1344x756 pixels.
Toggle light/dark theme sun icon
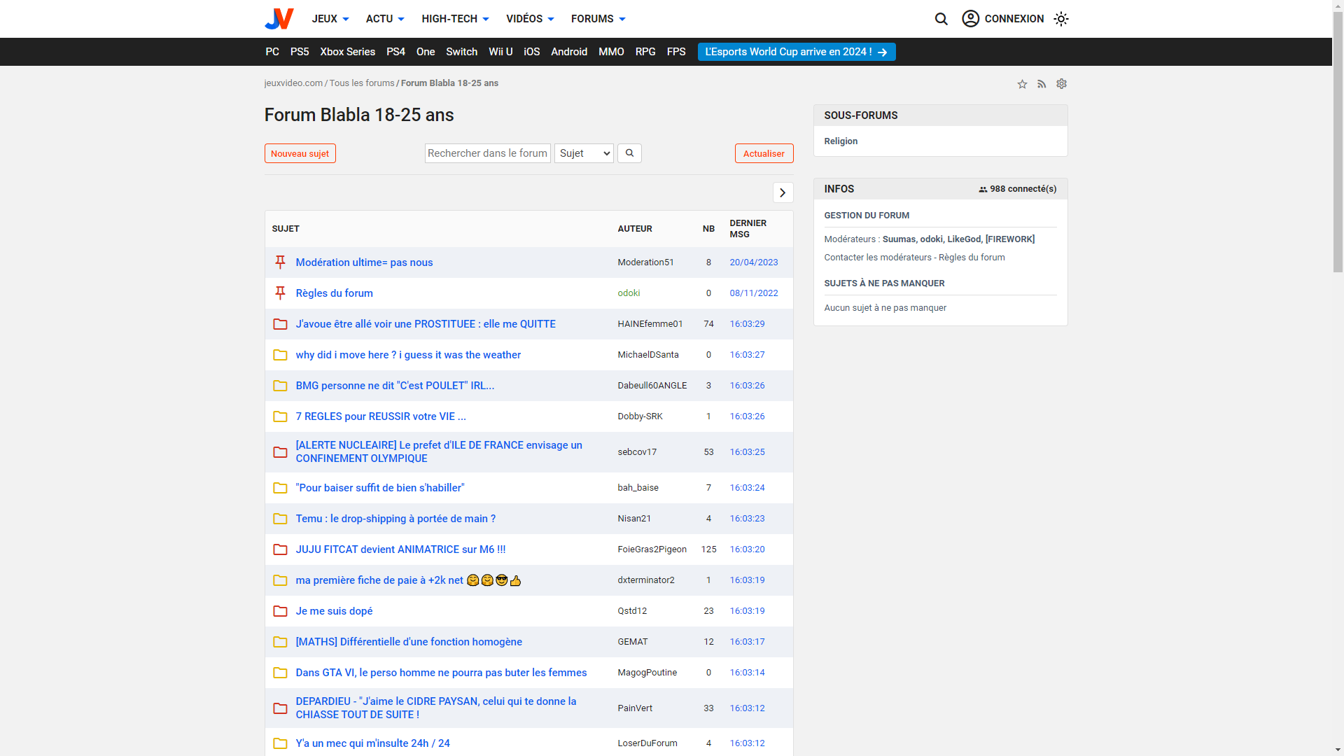point(1061,19)
